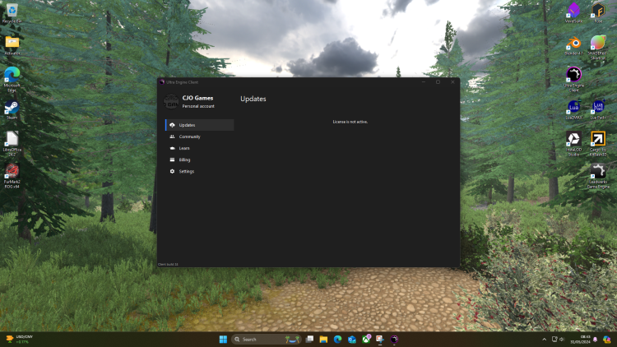Click the CJO Games account name
Screen dimensions: 617x347
(197, 98)
